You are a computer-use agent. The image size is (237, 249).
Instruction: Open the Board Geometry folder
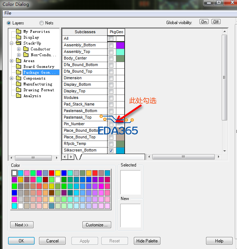point(39,66)
